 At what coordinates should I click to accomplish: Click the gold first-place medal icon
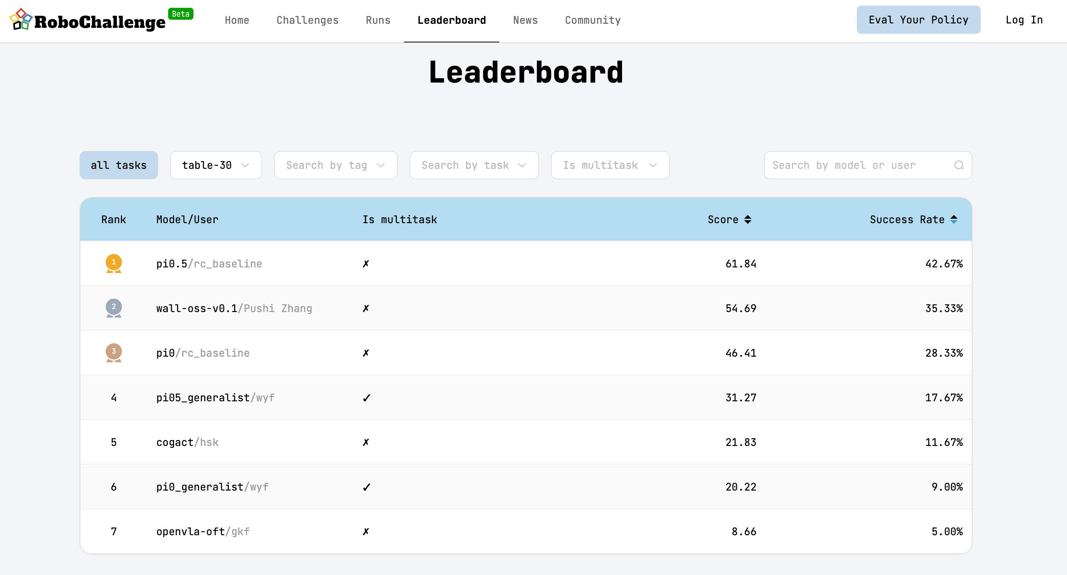tap(113, 263)
